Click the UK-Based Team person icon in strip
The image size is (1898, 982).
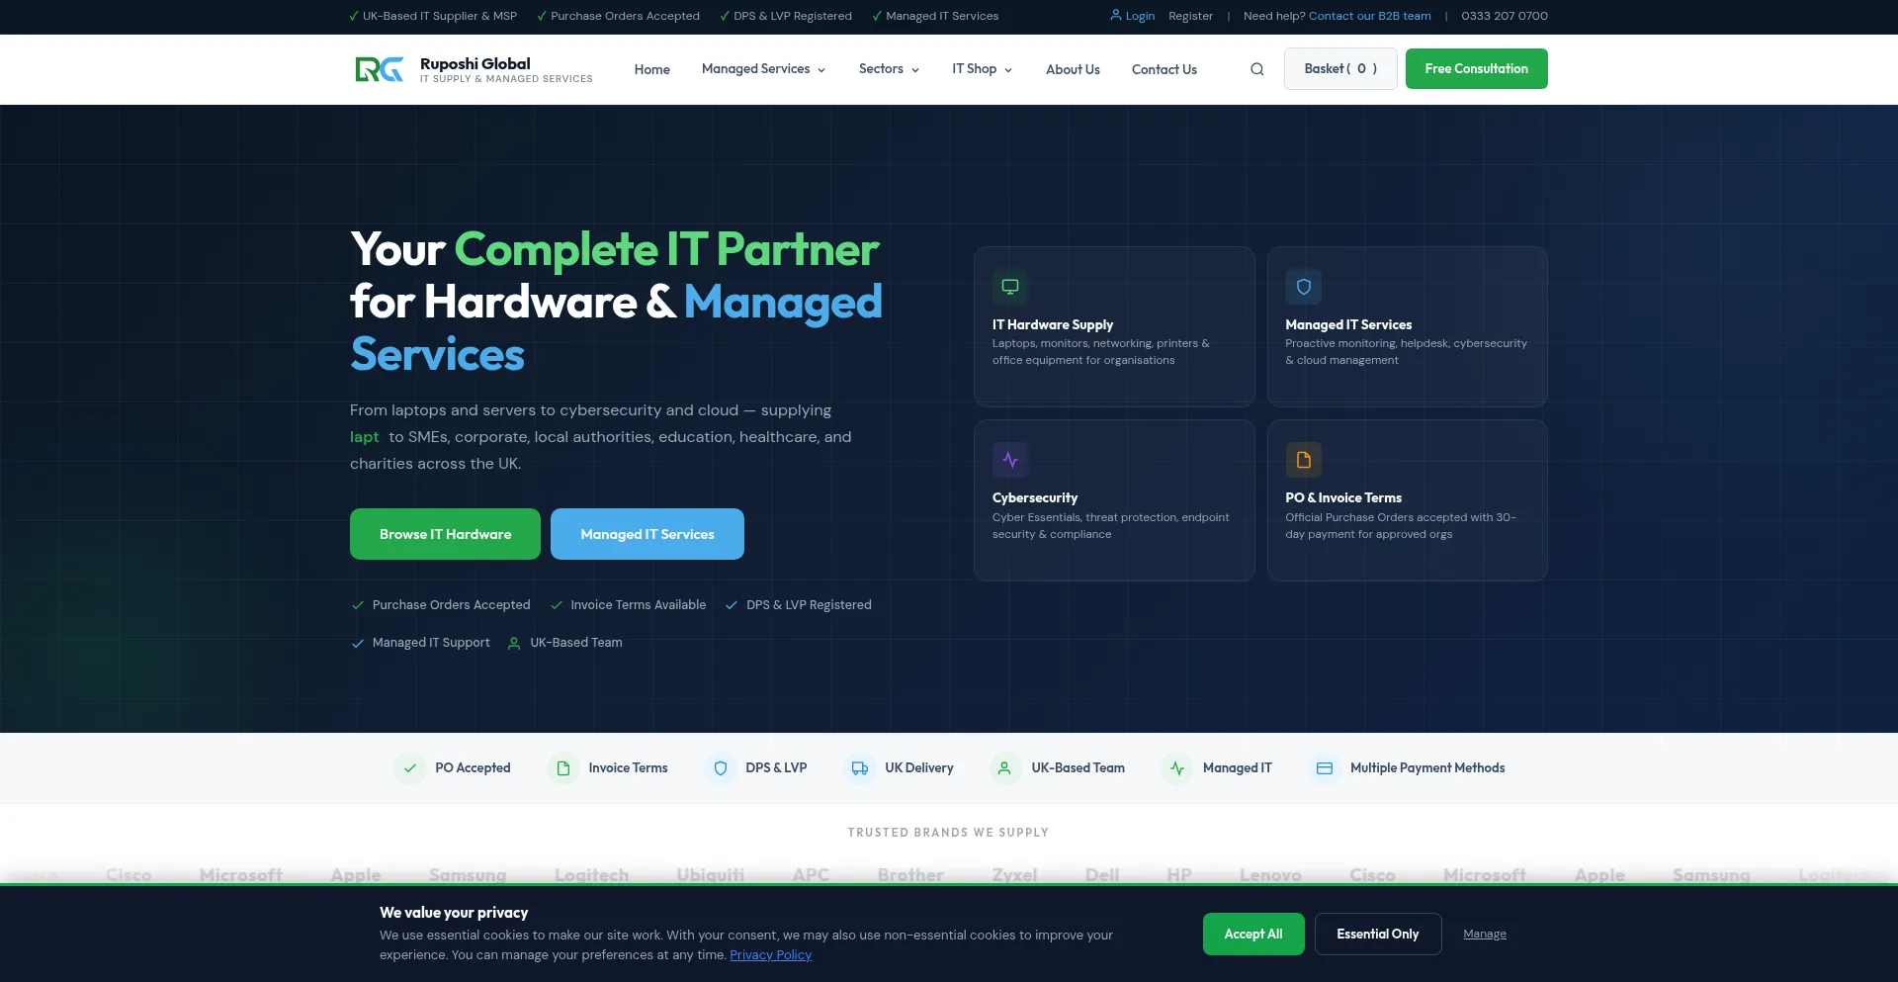[1004, 768]
